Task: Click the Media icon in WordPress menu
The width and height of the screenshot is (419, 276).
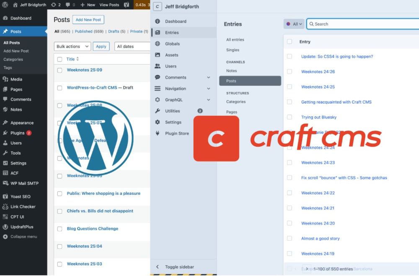Action: tap(5, 79)
